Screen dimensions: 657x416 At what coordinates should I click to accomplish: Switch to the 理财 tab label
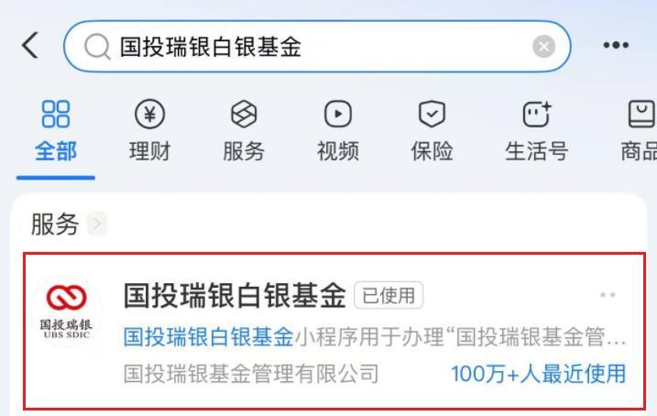(150, 151)
